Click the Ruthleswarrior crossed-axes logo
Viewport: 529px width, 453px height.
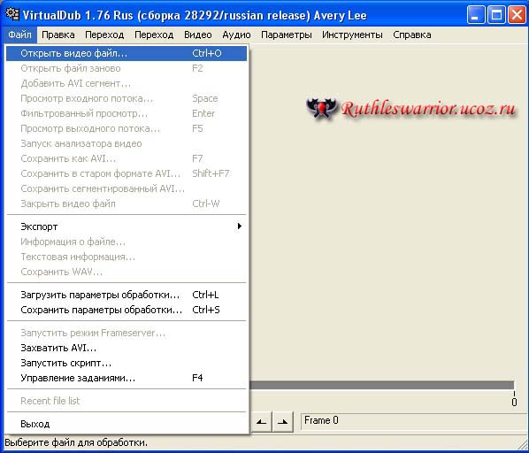coord(321,108)
